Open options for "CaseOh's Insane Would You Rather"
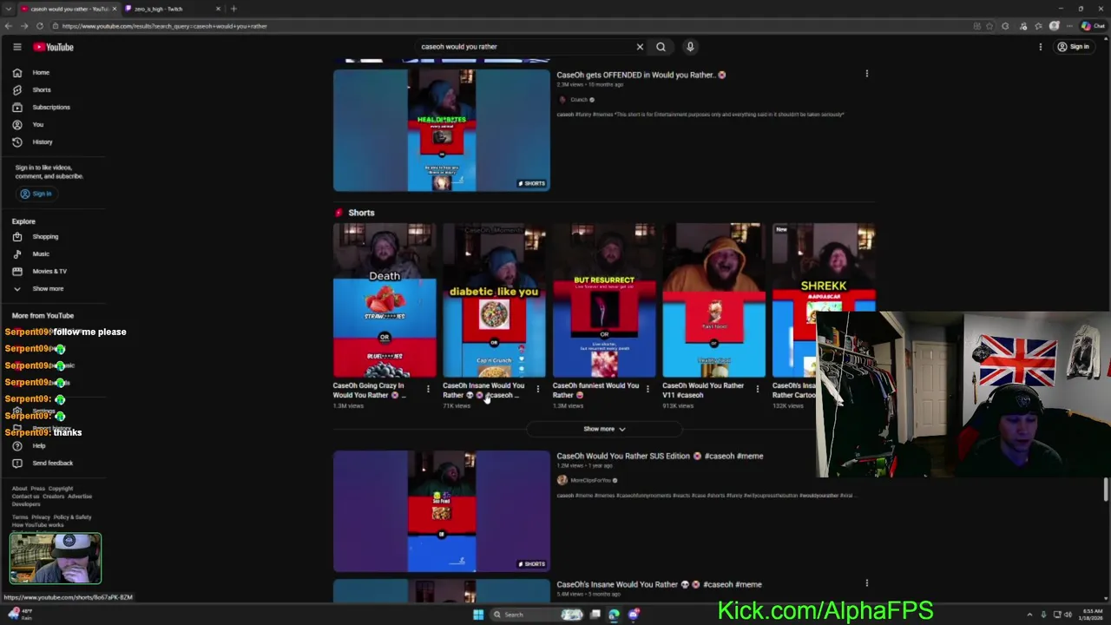Image resolution: width=1111 pixels, height=625 pixels. click(866, 583)
